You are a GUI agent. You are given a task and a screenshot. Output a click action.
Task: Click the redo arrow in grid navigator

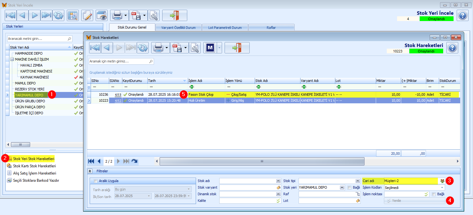click(135, 161)
